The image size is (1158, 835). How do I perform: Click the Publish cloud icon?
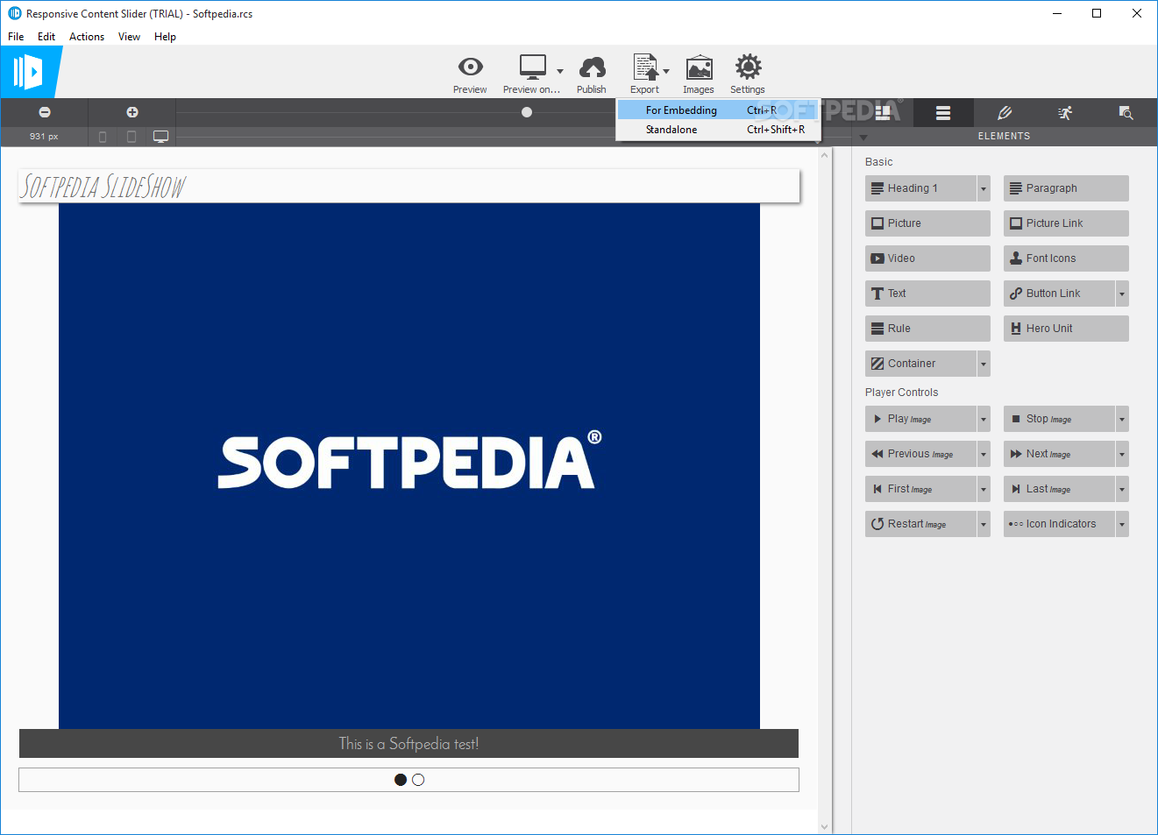592,67
